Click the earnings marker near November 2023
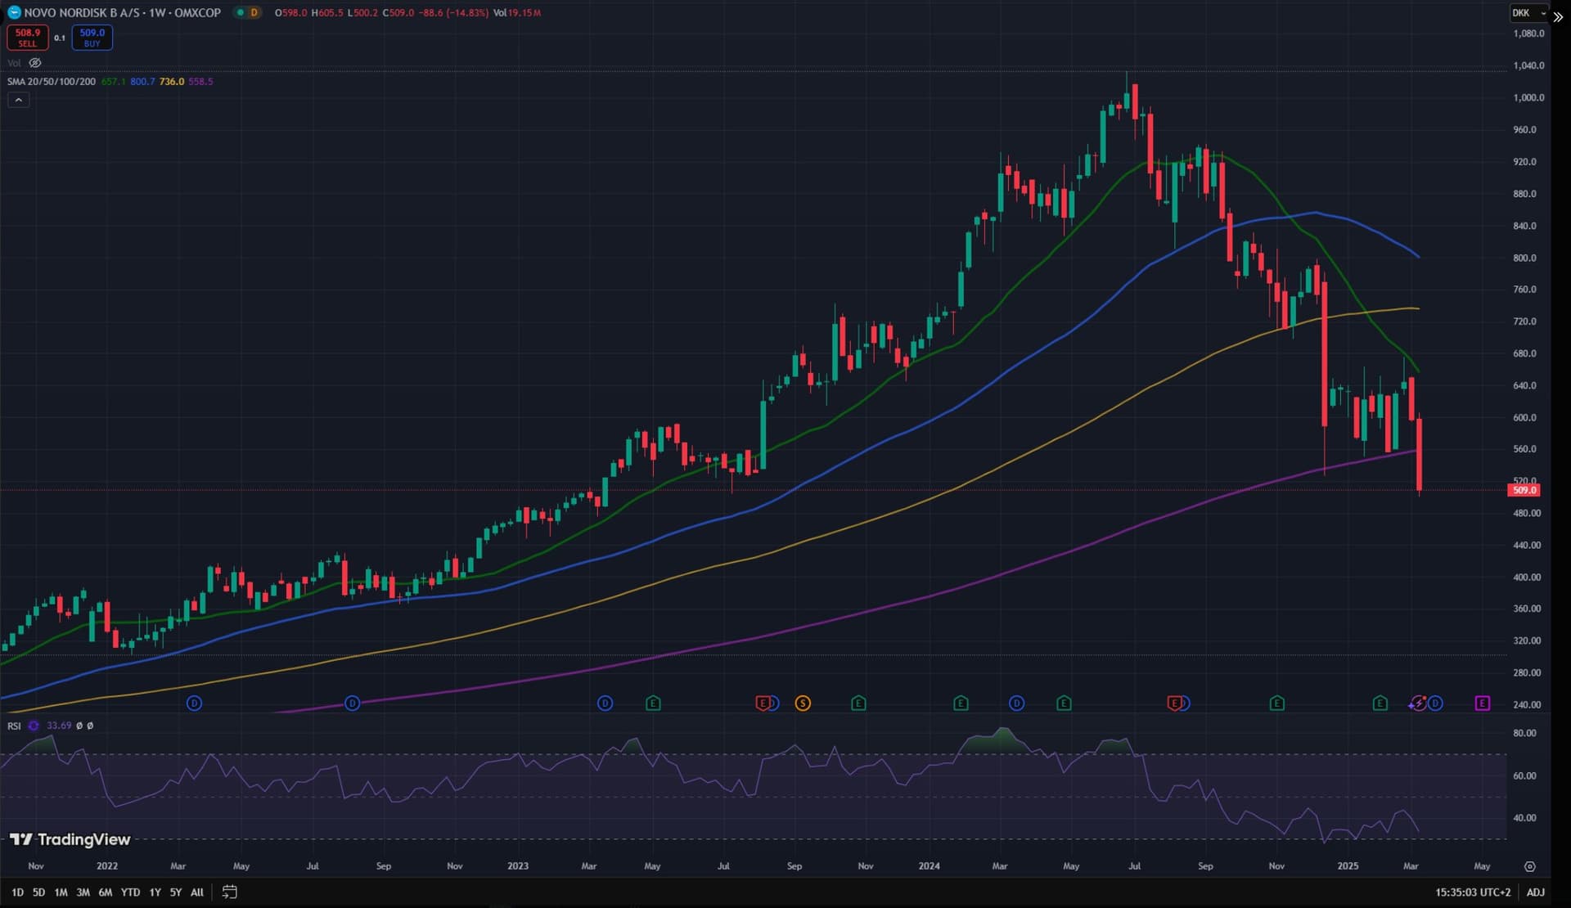 [x=858, y=703]
